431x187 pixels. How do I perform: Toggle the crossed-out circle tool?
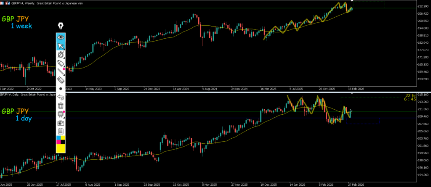[x=61, y=55]
